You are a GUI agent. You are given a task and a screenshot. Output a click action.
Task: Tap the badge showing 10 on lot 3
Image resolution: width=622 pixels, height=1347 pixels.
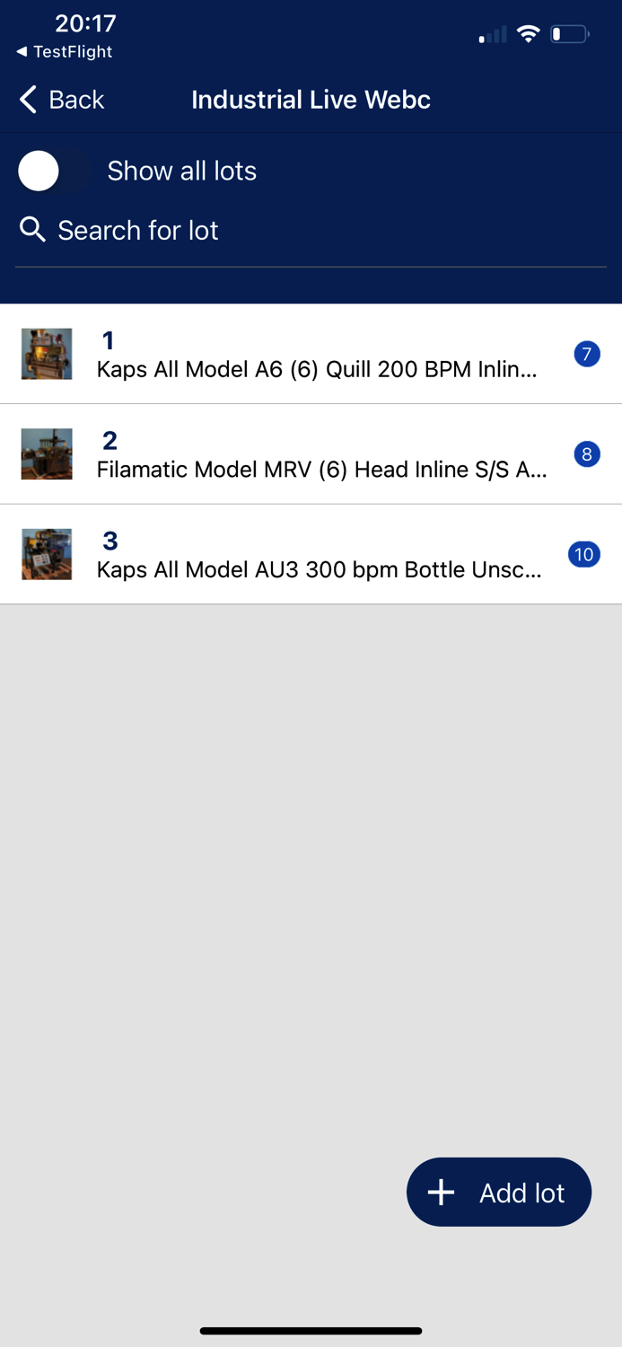(x=584, y=554)
